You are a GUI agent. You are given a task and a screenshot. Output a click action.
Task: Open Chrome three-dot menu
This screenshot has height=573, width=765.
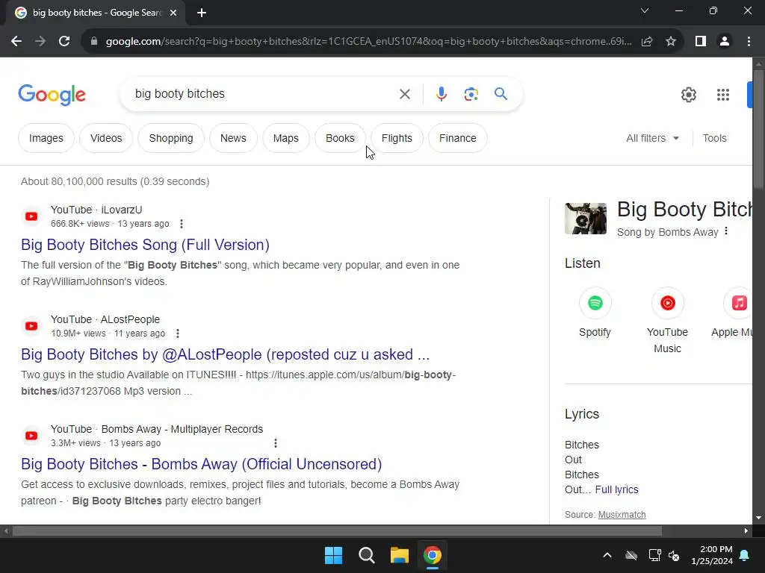(x=749, y=42)
